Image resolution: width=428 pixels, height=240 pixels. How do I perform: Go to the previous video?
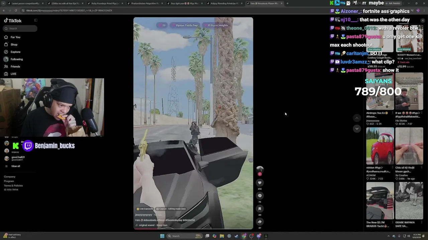pos(357,118)
